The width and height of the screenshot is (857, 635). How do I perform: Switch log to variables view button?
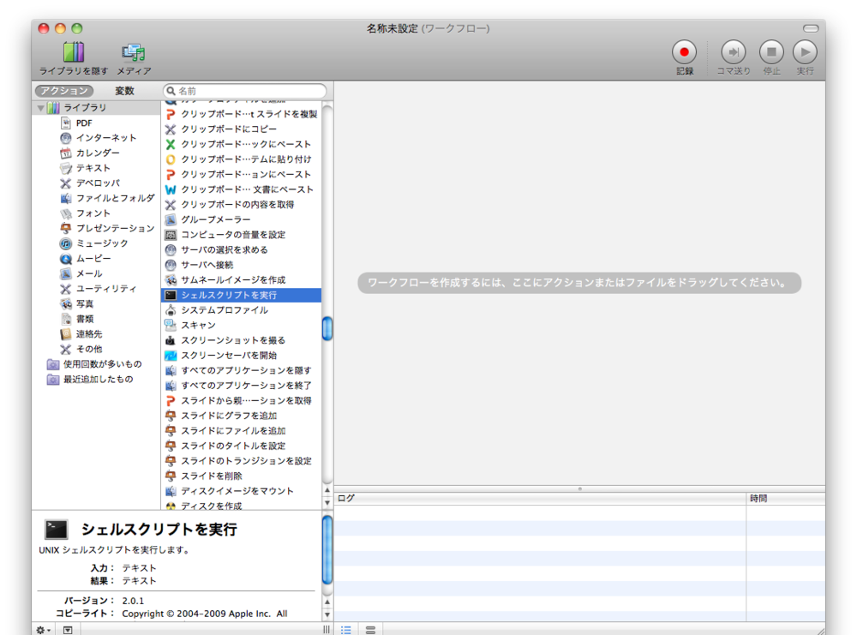pyautogui.click(x=370, y=630)
